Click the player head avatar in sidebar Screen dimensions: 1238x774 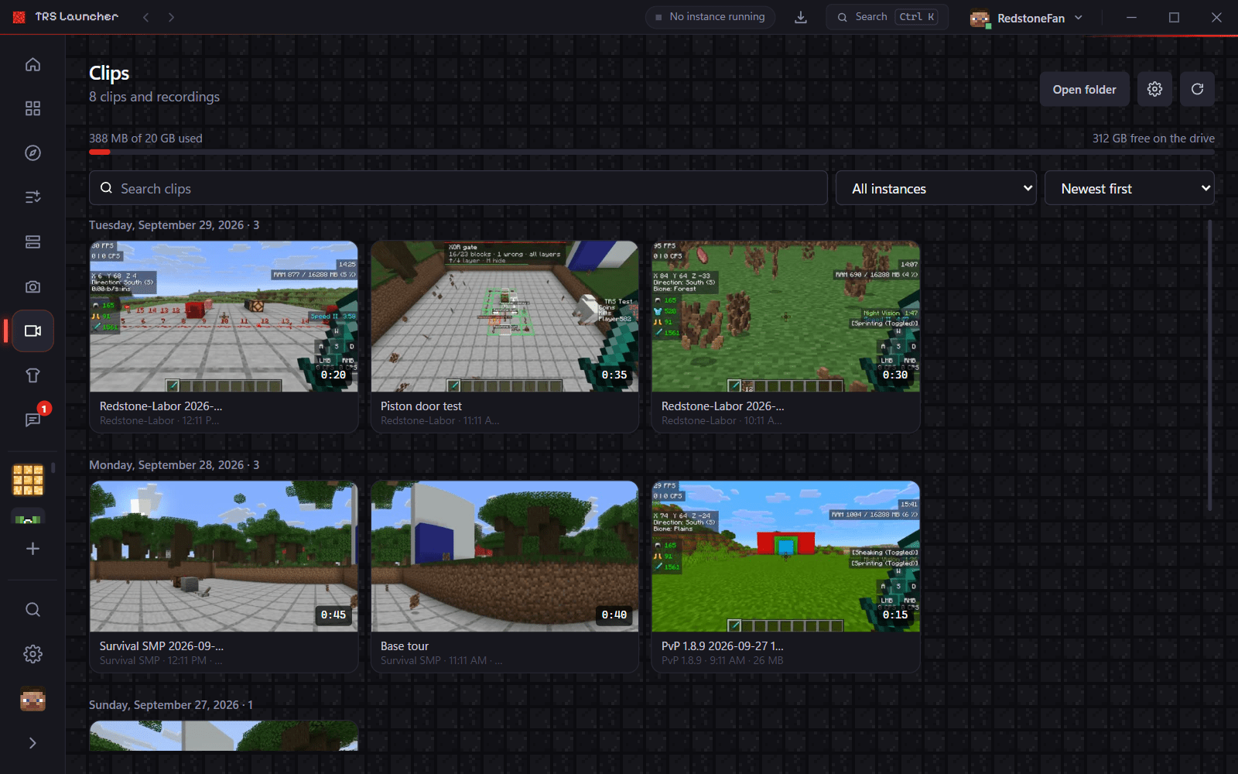pyautogui.click(x=32, y=699)
